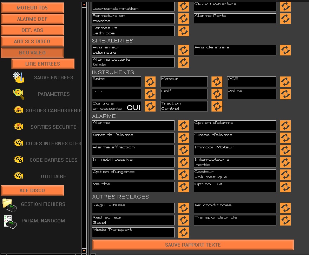Refresh the Immobil Moteur value
The width and height of the screenshot is (309, 255).
pyautogui.click(x=285, y=150)
